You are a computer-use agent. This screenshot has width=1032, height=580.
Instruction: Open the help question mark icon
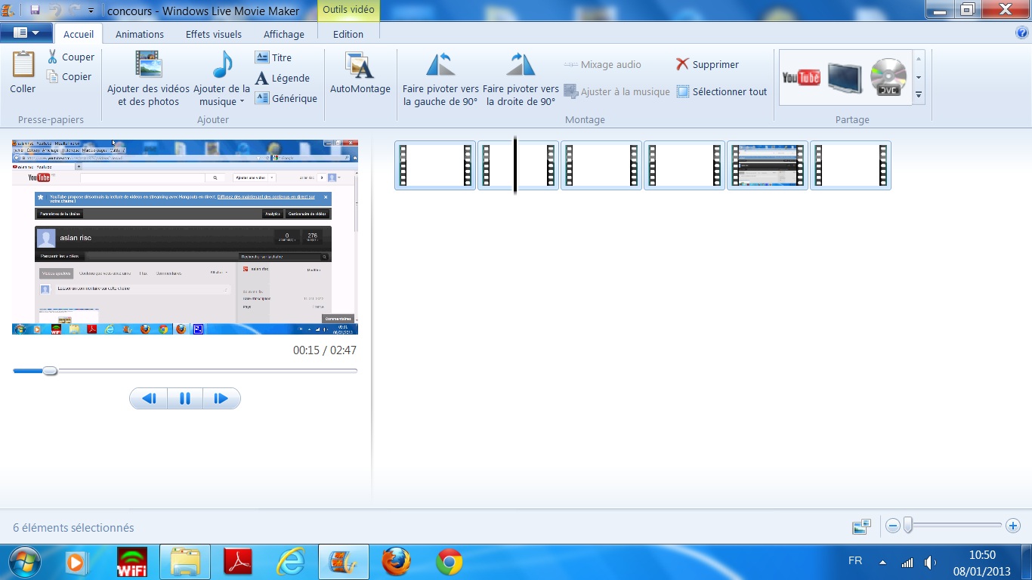click(x=1023, y=33)
